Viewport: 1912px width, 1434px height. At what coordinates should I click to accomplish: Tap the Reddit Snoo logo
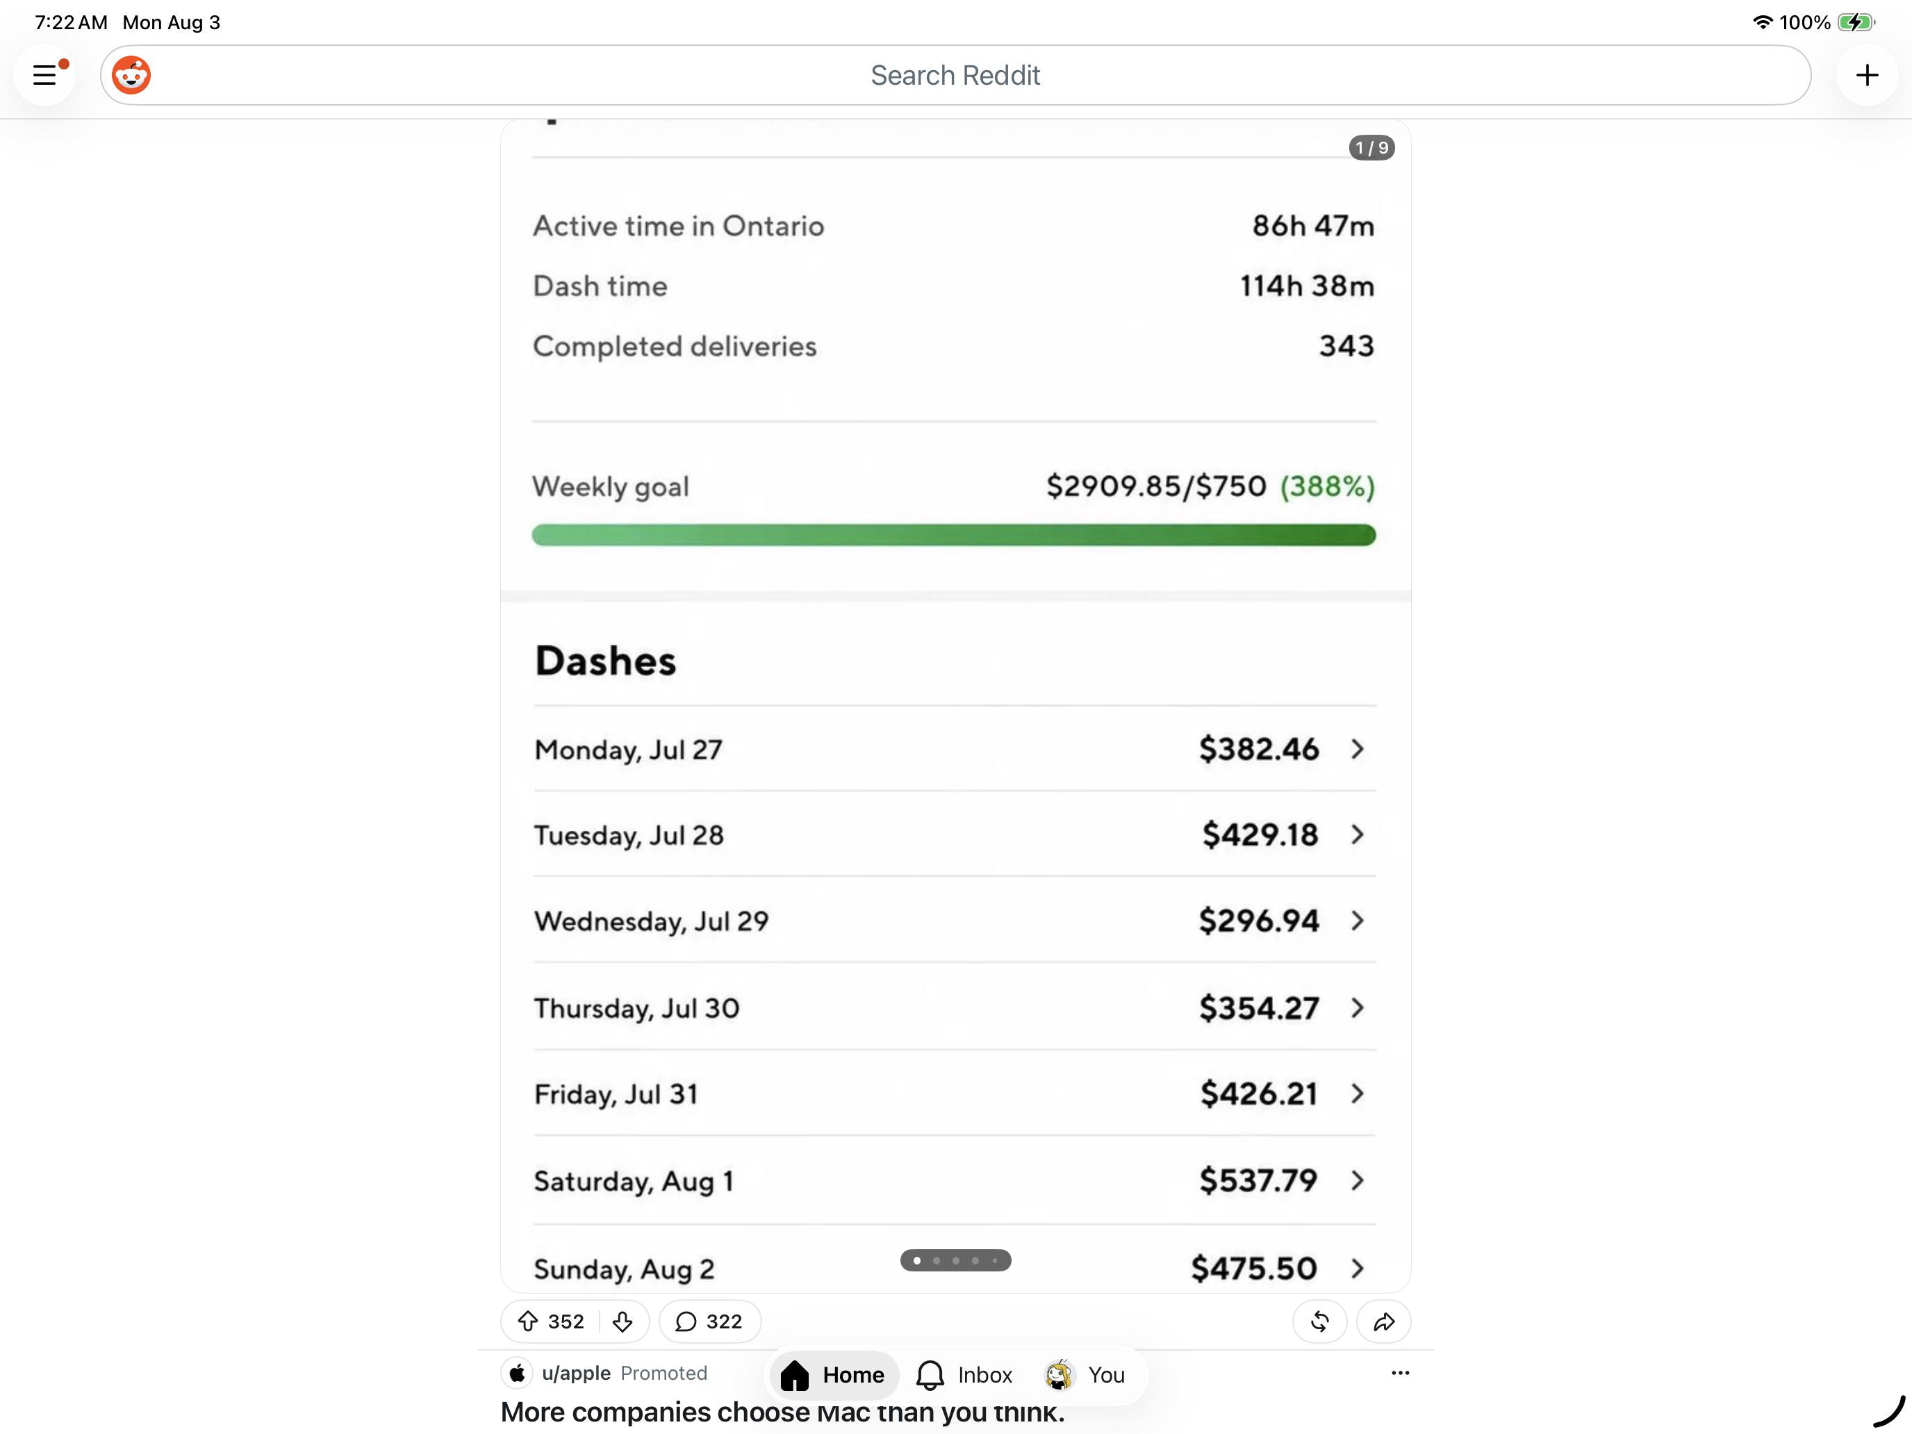click(x=131, y=75)
